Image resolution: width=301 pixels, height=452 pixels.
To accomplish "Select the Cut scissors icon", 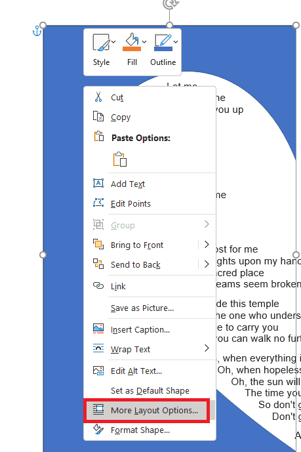I will (x=98, y=97).
